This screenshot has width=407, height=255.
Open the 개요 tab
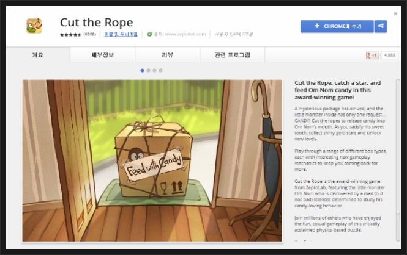coord(38,55)
